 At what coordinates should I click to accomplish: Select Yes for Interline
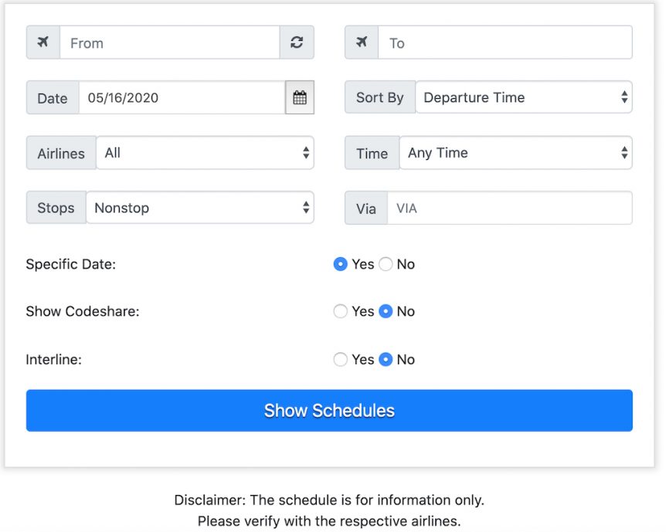tap(340, 359)
